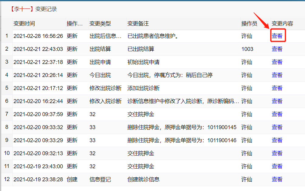View details of 修改入院诊断 change
The height and width of the screenshot is (191, 305).
coord(277,101)
